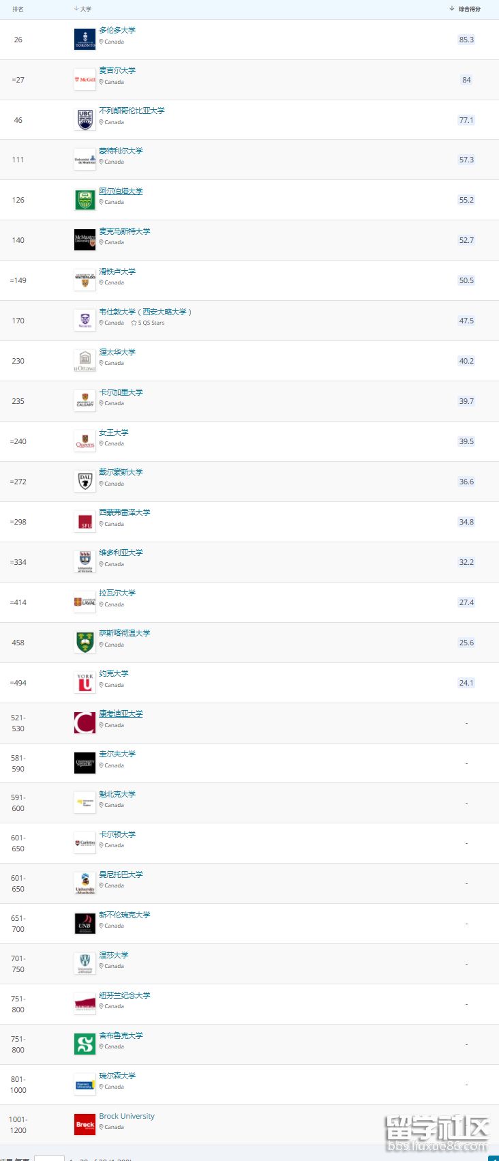499x1161 pixels.
Task: Click the 排名 column header
Action: tap(18, 9)
